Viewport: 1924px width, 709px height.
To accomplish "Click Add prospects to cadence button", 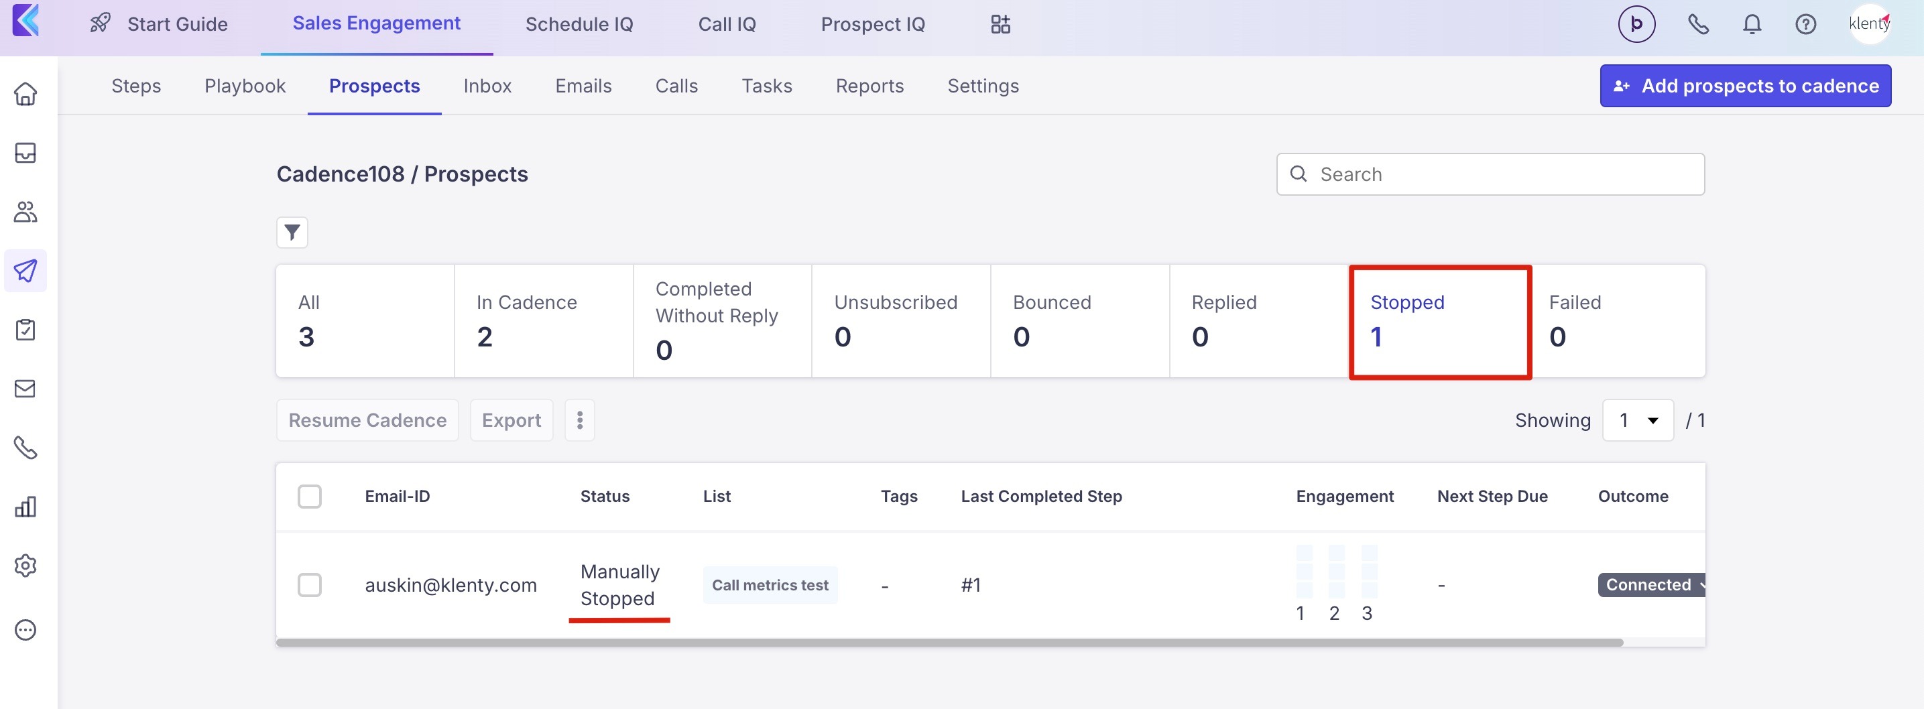I will coord(1745,86).
